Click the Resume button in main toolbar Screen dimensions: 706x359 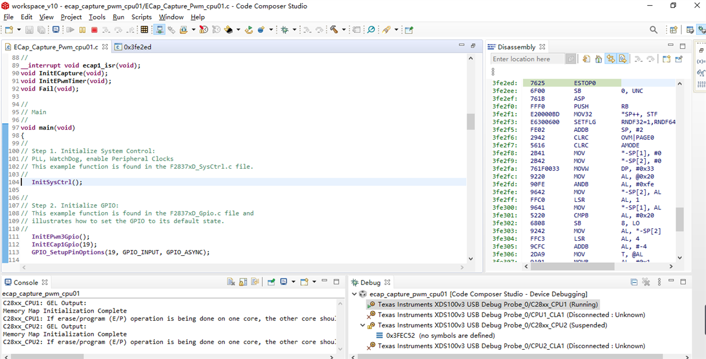[71, 30]
